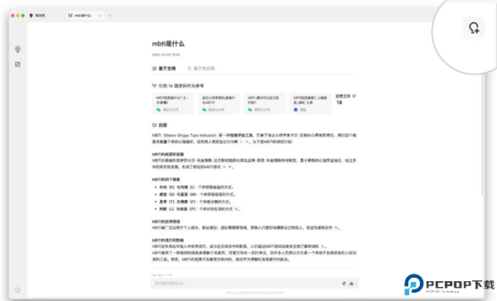Click the 知识库 pin icon in title bar
The height and width of the screenshot is (301, 497).
31,15
